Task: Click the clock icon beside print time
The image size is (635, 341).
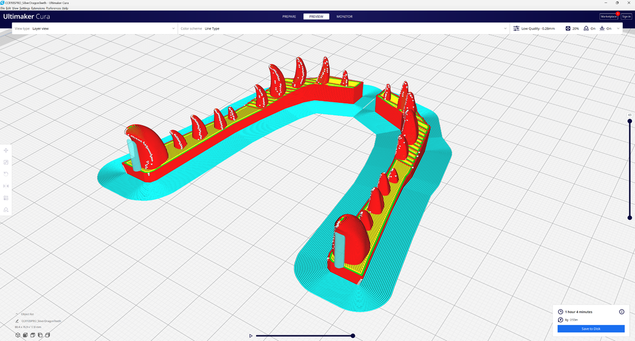Action: coord(561,312)
